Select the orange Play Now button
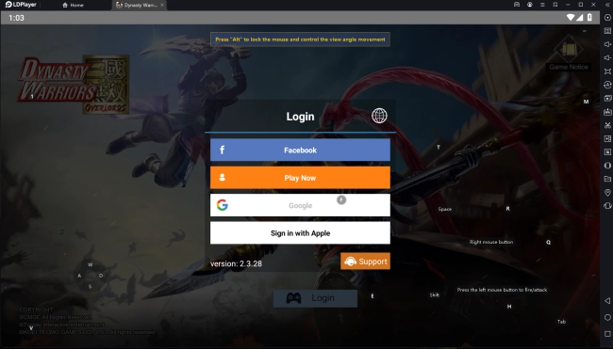The image size is (613, 349). [300, 178]
